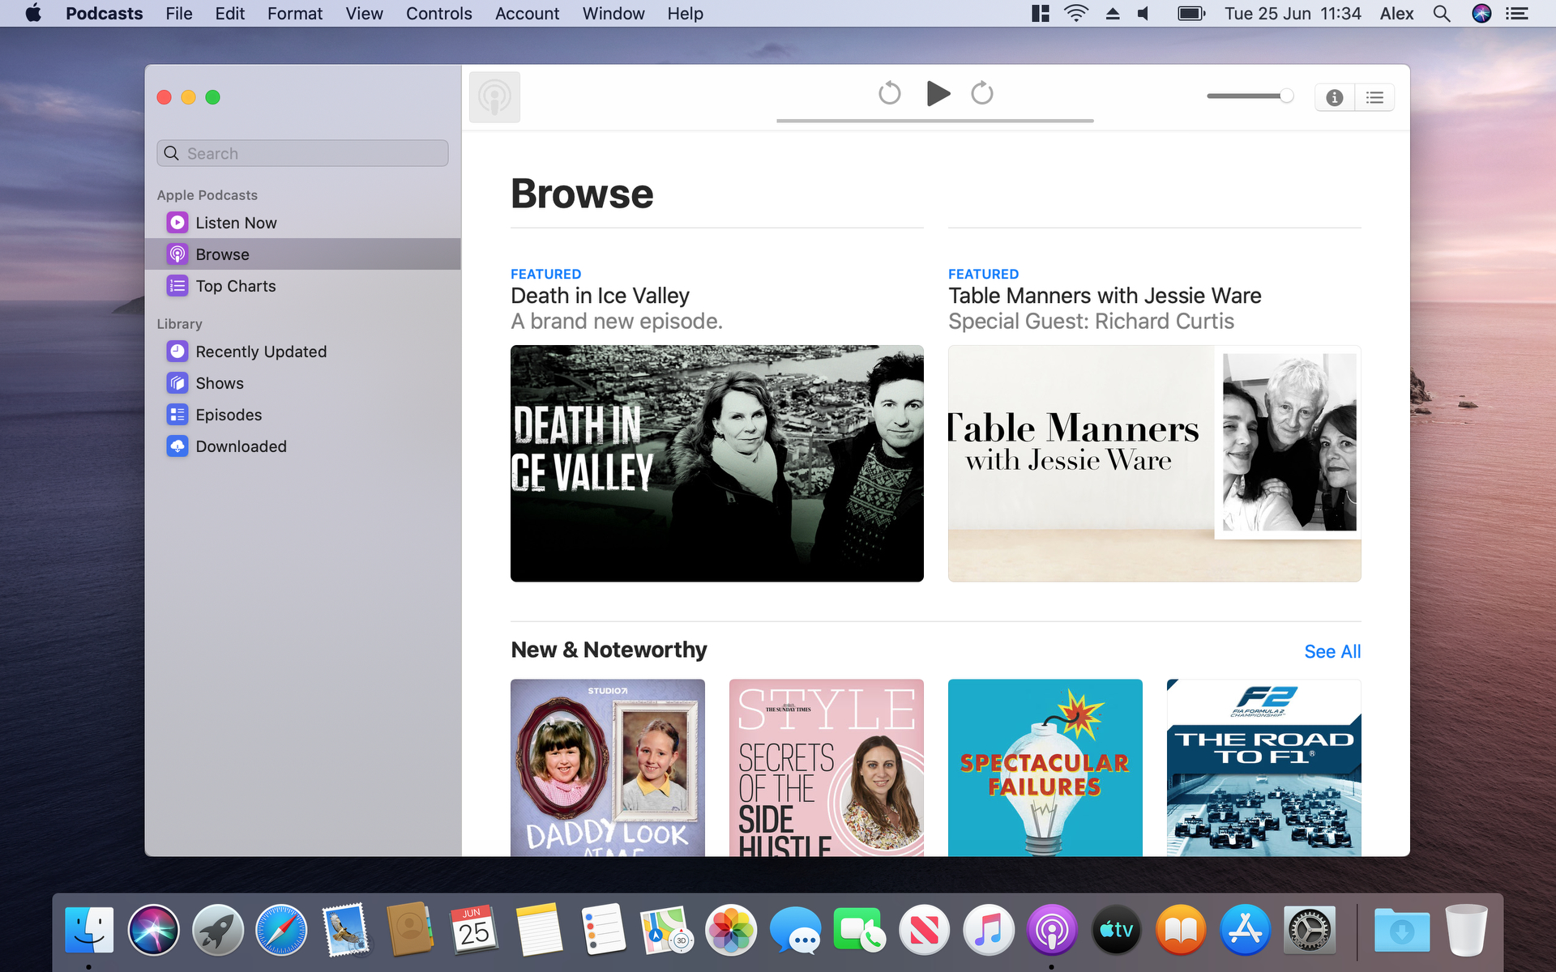The height and width of the screenshot is (972, 1556).
Task: Open Listen Now in sidebar
Action: click(302, 223)
